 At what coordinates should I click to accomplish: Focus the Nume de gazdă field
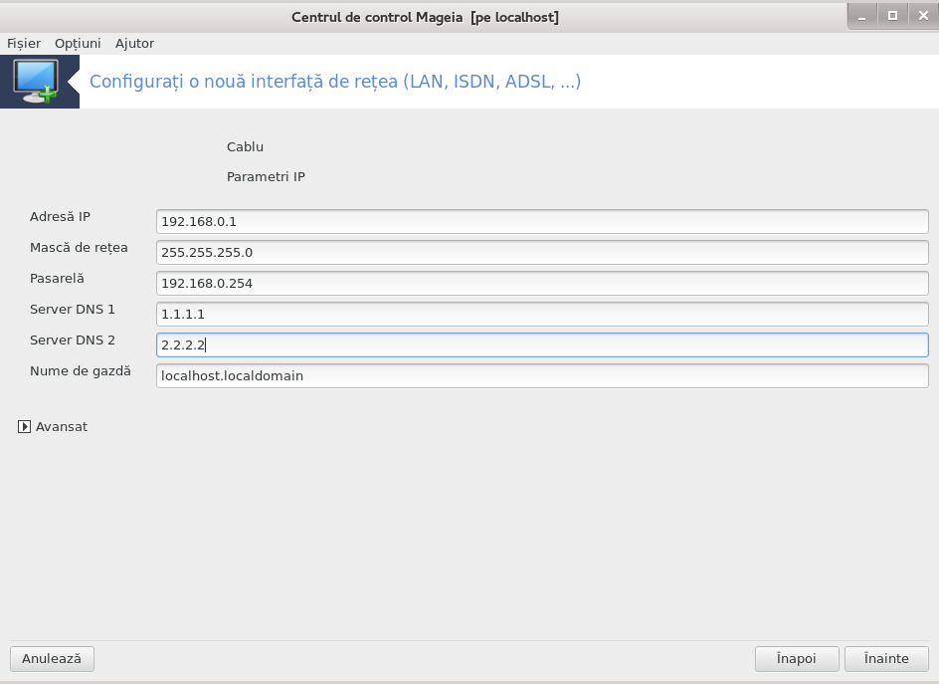542,376
